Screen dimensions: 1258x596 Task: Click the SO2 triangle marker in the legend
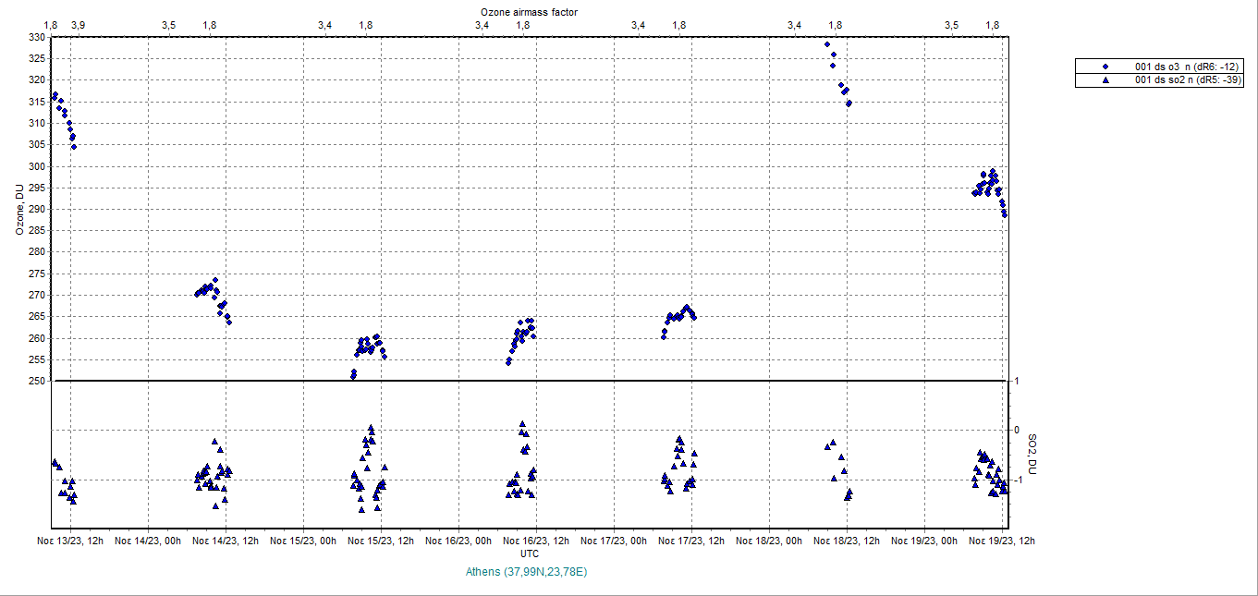click(x=1105, y=80)
